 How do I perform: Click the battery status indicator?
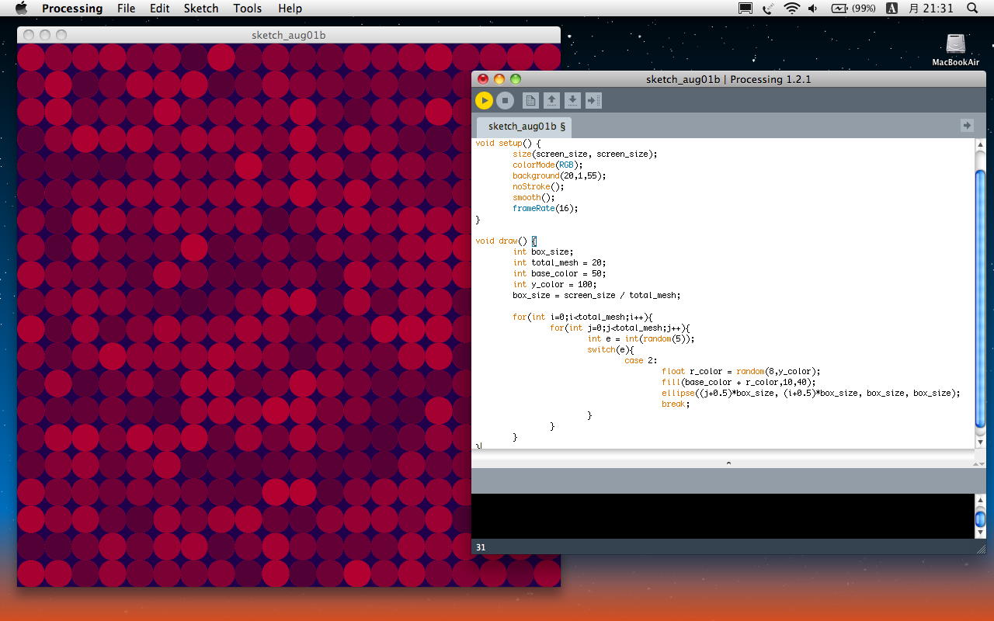853,9
